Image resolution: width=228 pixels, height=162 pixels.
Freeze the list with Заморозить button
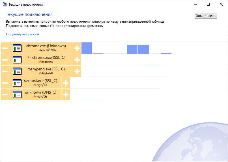click(x=206, y=16)
